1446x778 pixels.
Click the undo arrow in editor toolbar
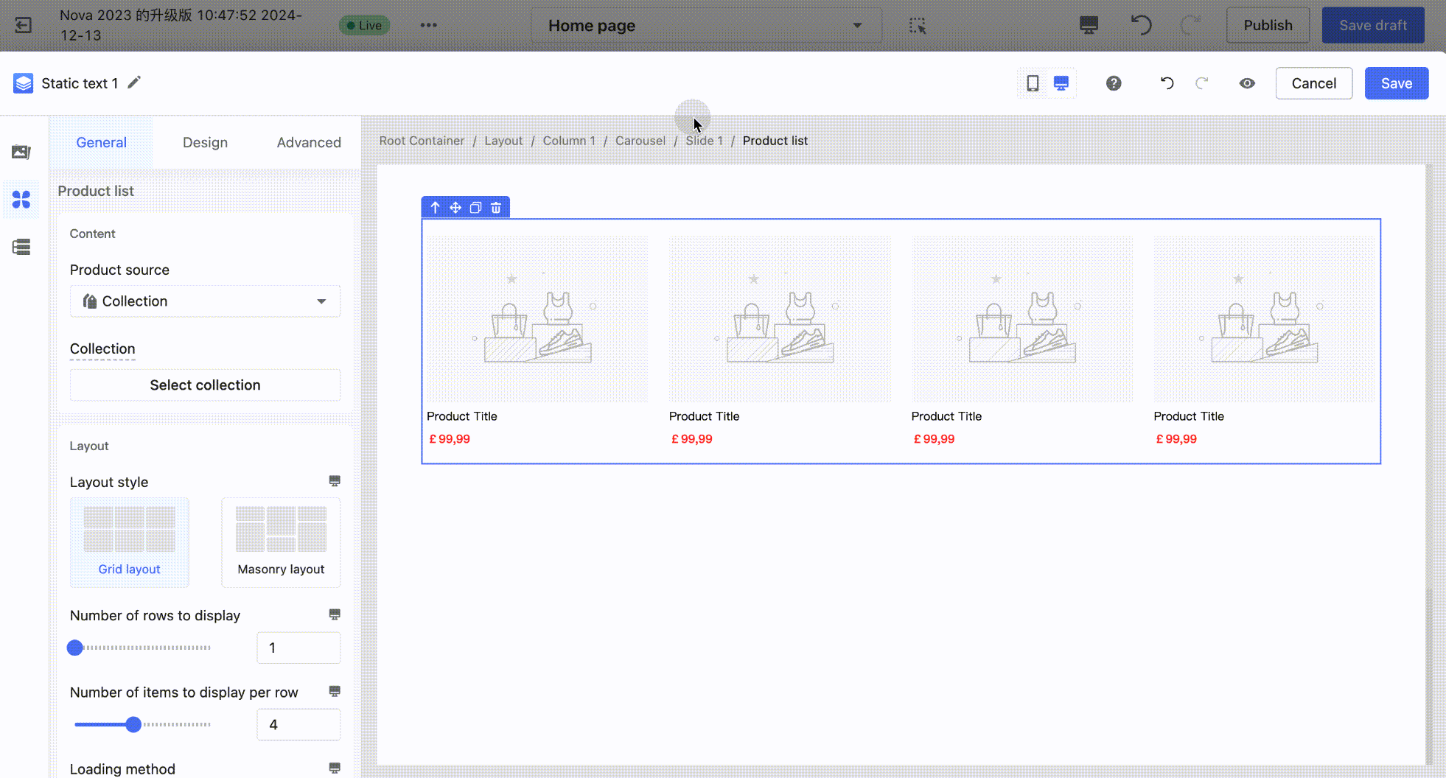[x=1167, y=83]
